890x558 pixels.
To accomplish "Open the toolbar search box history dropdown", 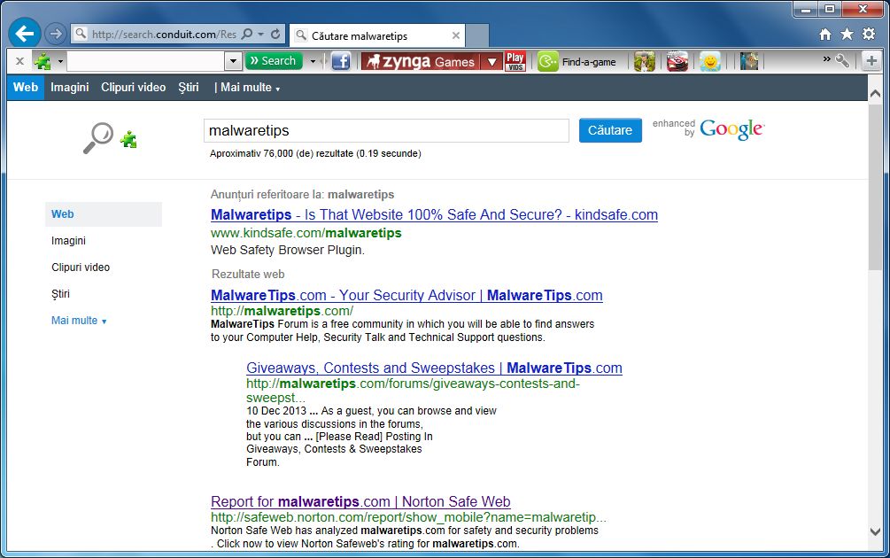I will point(233,61).
